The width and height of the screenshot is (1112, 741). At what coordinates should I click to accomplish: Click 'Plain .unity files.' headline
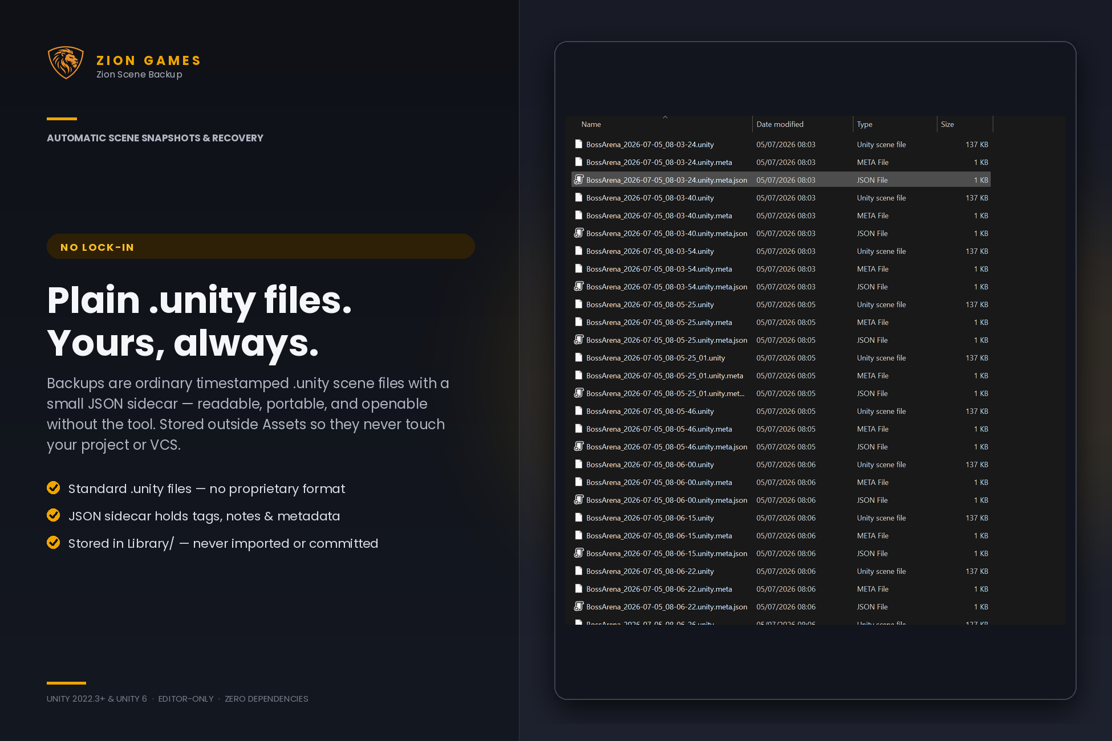click(x=200, y=301)
